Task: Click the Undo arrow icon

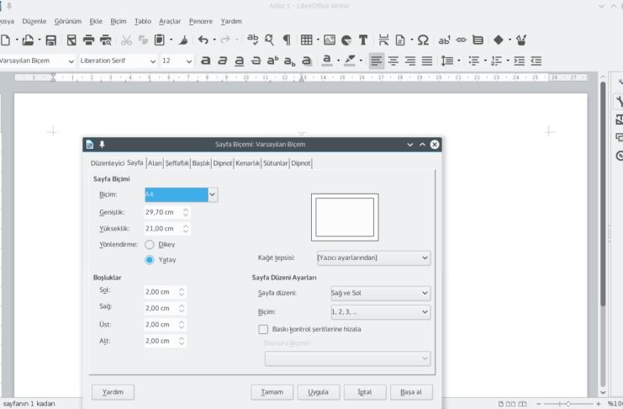Action: click(x=203, y=40)
